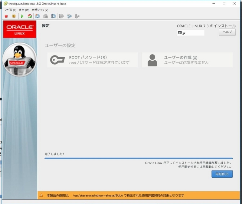Click the EULA license notice text

click(115, 195)
